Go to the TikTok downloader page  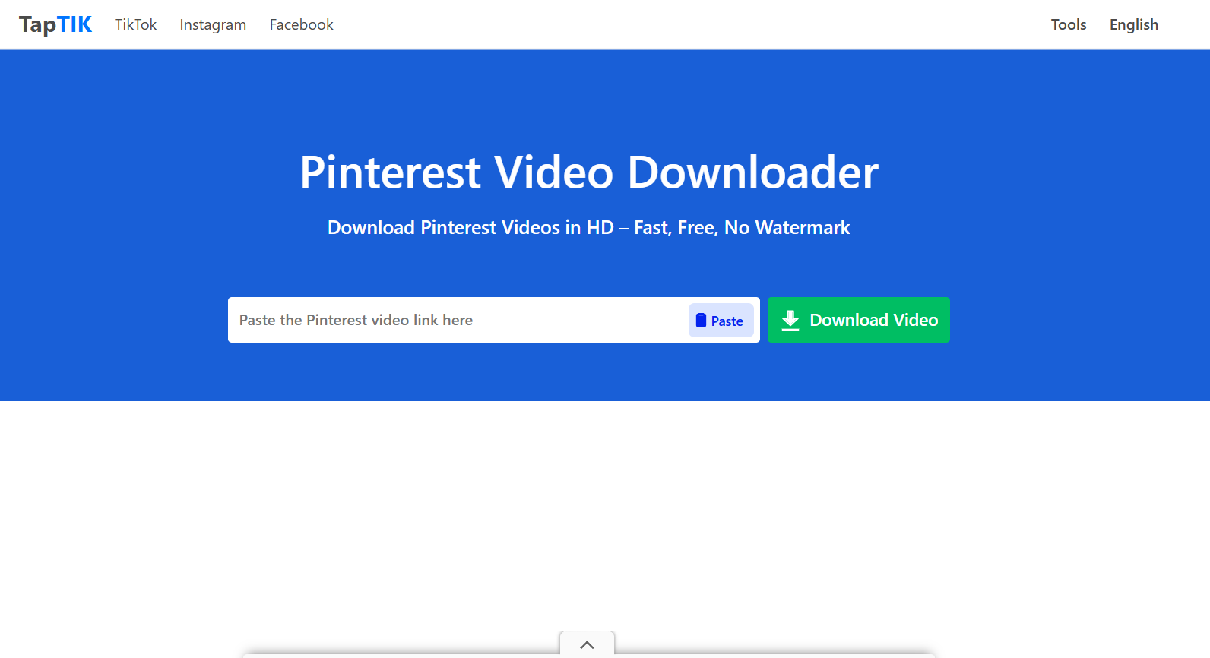click(x=135, y=24)
